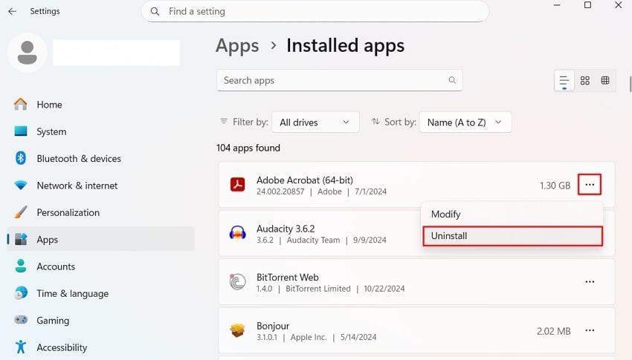Screen dimensions: 632x360
Task: Open more options for Bonjour
Action: [x=590, y=330]
